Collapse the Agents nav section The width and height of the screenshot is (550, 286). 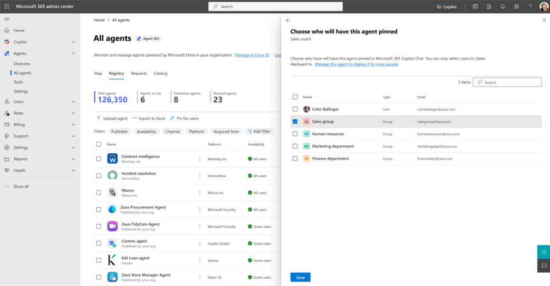point(73,53)
